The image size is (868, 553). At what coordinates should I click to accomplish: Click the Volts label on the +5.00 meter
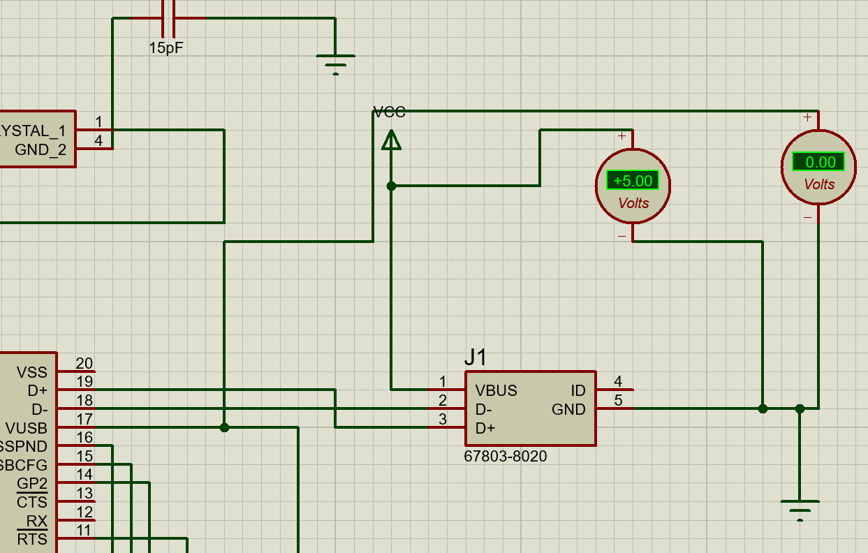click(x=633, y=203)
